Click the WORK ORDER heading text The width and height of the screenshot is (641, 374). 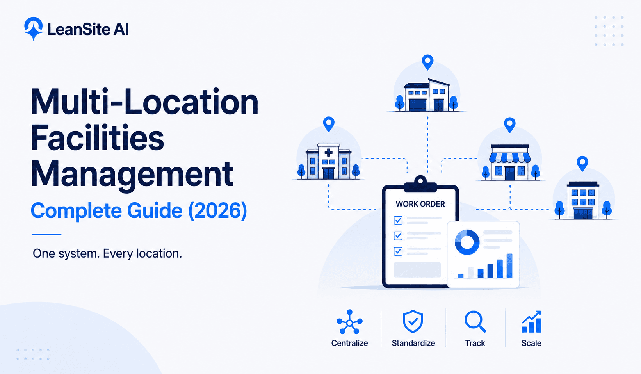420,204
